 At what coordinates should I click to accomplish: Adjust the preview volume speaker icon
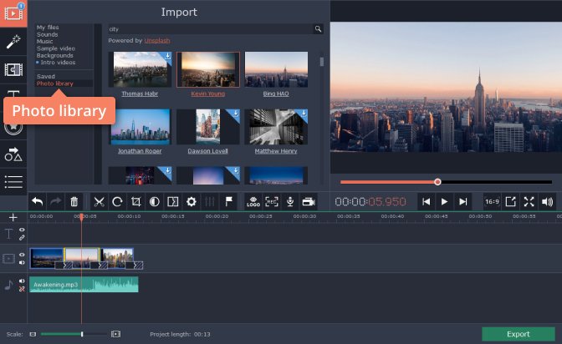point(547,202)
